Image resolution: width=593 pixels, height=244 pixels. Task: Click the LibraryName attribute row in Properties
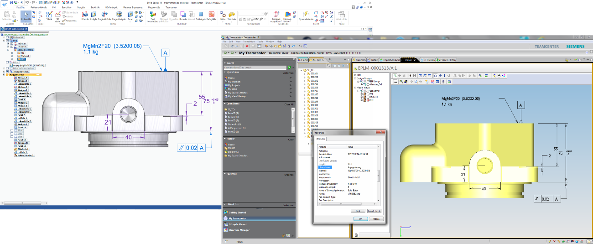tap(348, 167)
